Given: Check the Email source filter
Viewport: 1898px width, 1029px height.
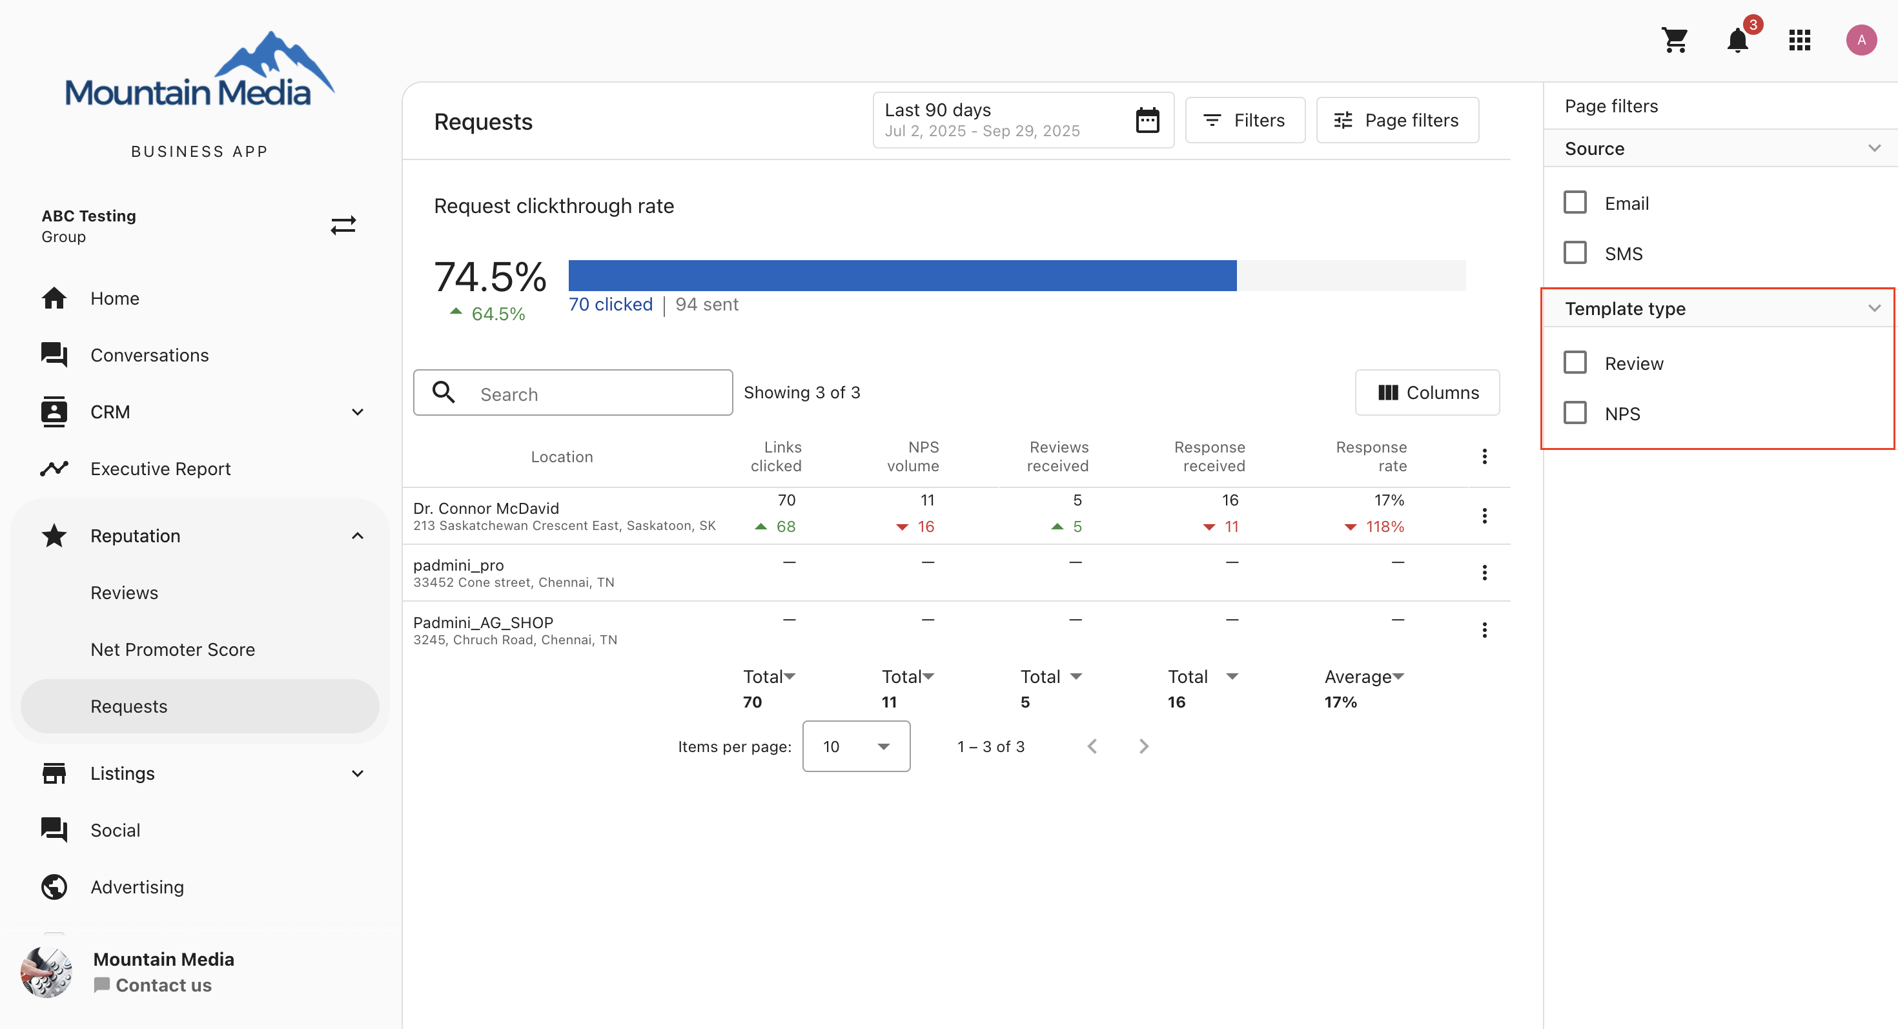Looking at the screenshot, I should click(1575, 203).
